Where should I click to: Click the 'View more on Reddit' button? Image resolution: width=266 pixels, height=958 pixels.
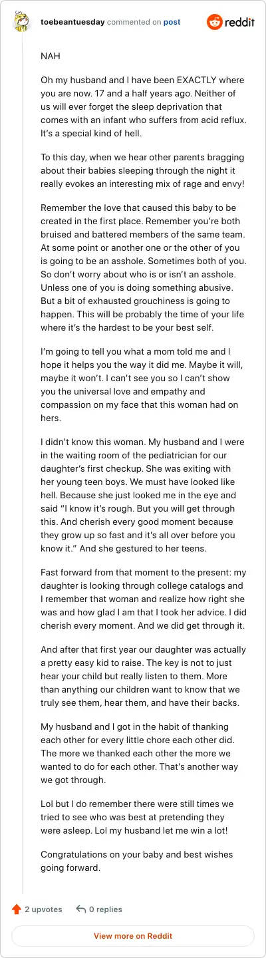(133, 936)
